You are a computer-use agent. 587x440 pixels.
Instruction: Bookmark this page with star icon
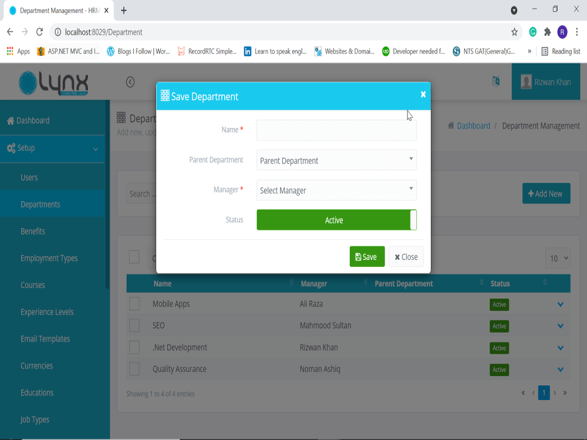pyautogui.click(x=514, y=32)
